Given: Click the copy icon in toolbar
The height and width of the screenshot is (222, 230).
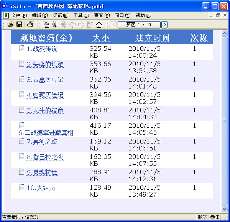Looking at the screenshot, I should click(46, 25).
